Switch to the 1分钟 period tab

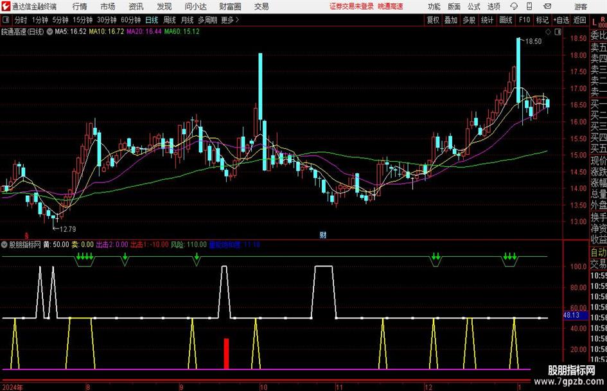(x=40, y=20)
